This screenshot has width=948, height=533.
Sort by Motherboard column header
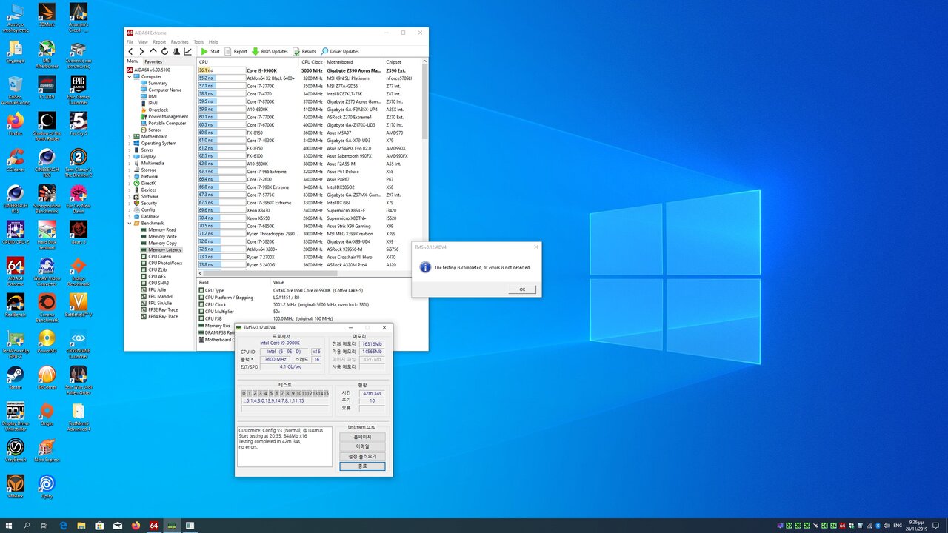pyautogui.click(x=355, y=61)
